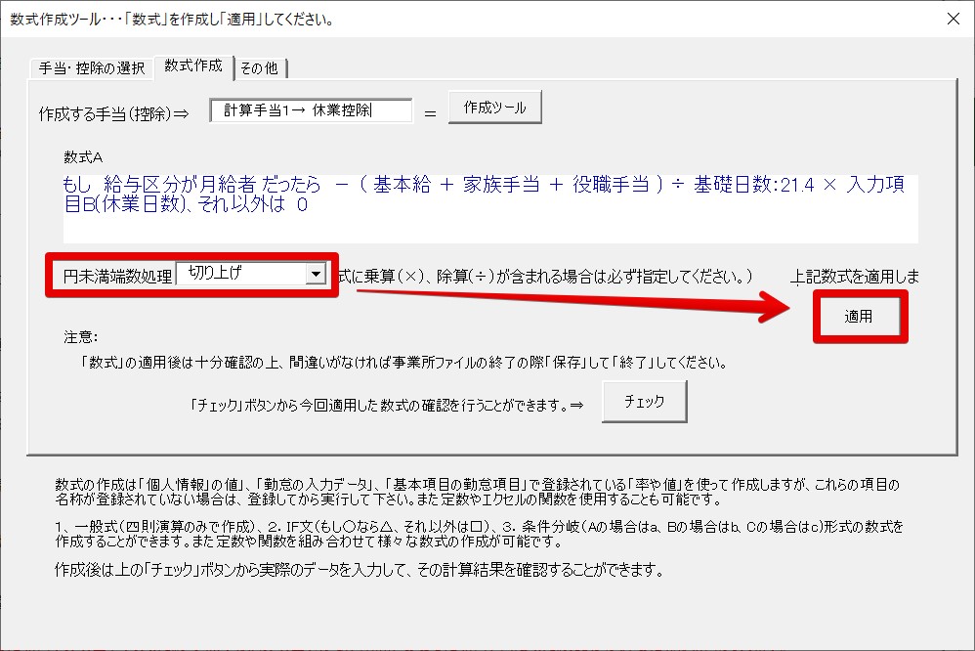Click the 数式A heading label
The width and height of the screenshot is (975, 651).
(x=83, y=156)
